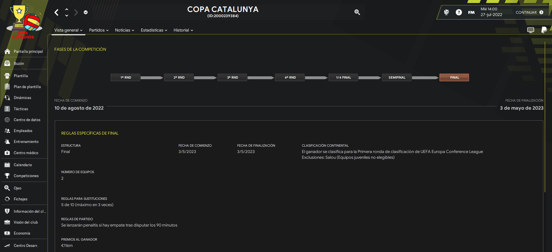
Task: Open the Historial menu
Action: [x=183, y=30]
